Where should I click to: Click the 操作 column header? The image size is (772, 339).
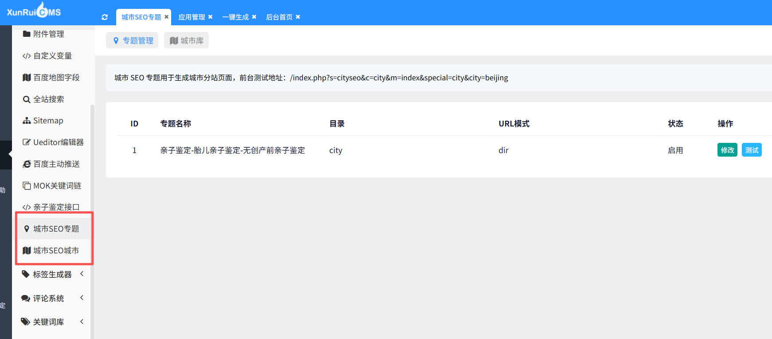click(x=725, y=124)
